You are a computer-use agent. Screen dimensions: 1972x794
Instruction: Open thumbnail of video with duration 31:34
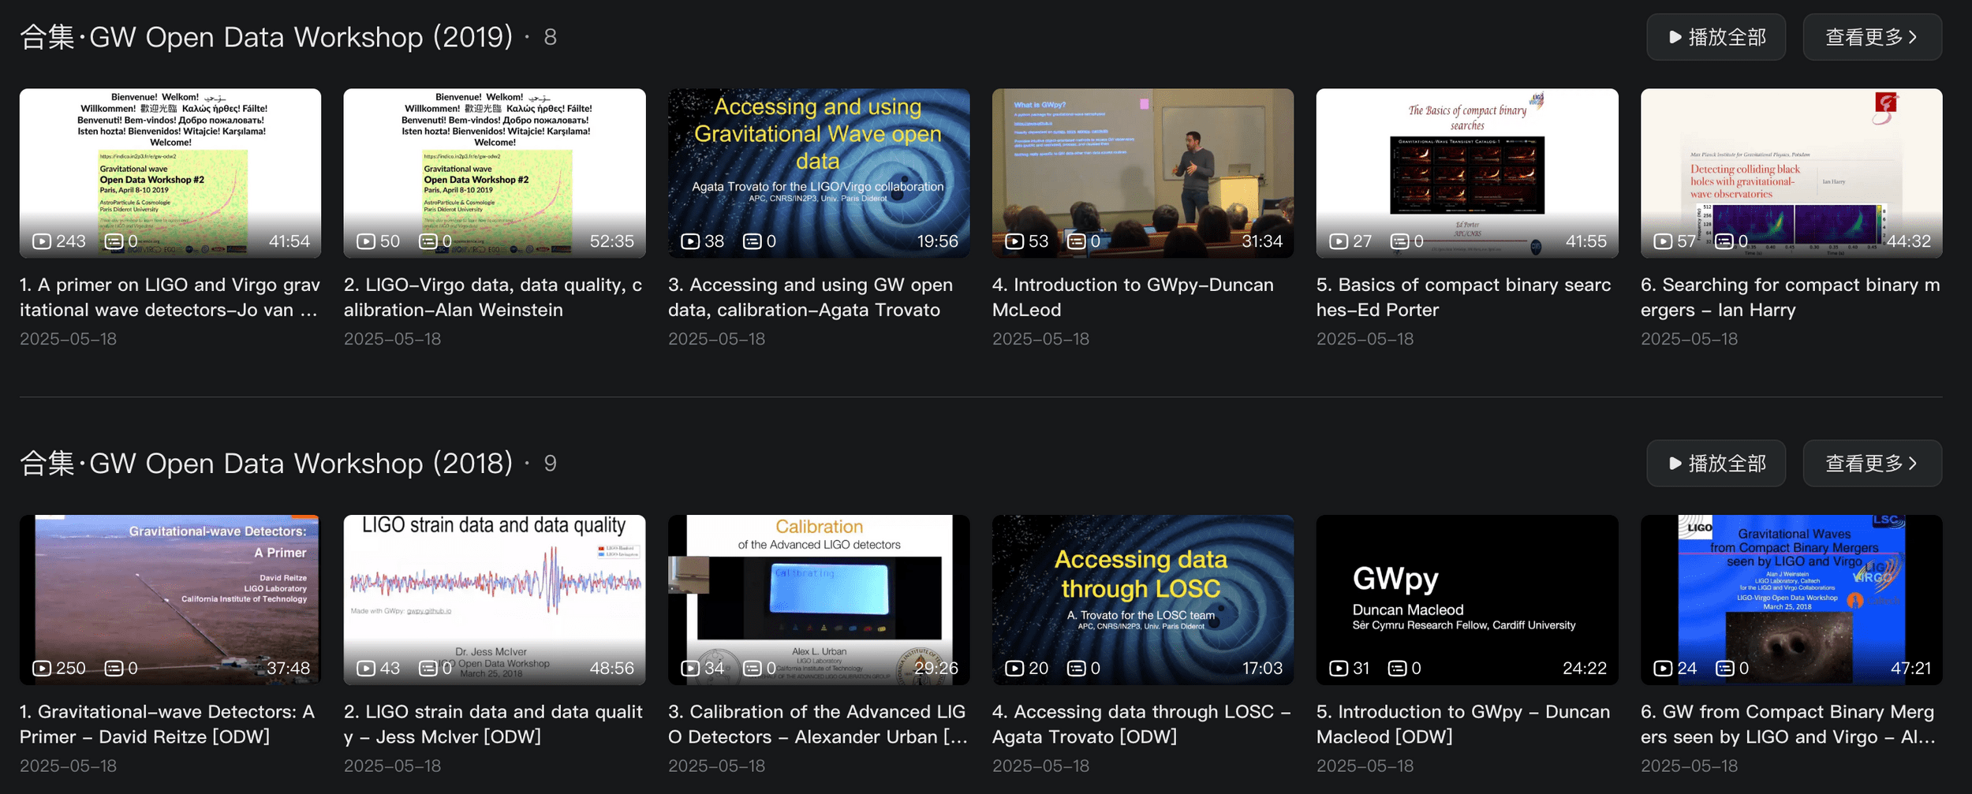click(x=1143, y=173)
